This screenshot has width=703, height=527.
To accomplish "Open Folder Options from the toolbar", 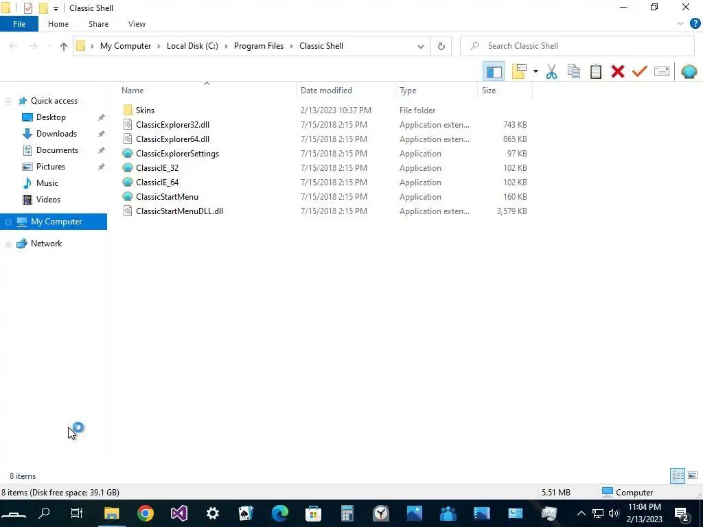I will 519,71.
